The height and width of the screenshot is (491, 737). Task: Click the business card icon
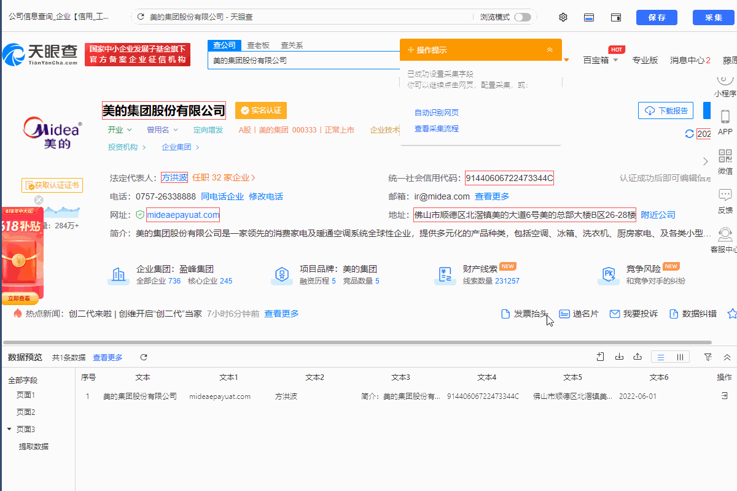pyautogui.click(x=564, y=314)
